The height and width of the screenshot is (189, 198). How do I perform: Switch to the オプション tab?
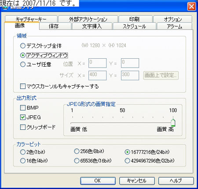point(172,19)
